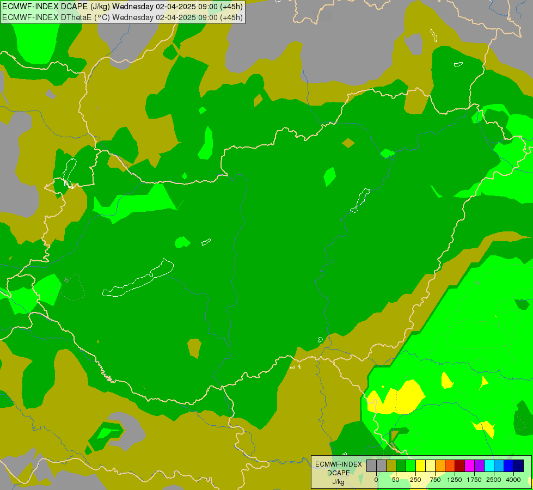Screen dimensions: 533x490
Task: Click the dark green legend swatch
Action: click(401, 466)
